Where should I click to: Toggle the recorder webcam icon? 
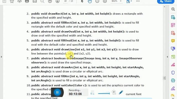tap(114, 92)
